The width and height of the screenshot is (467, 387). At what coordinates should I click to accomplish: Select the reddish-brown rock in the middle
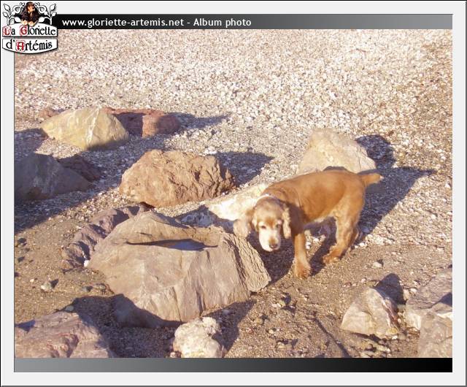[175, 177]
